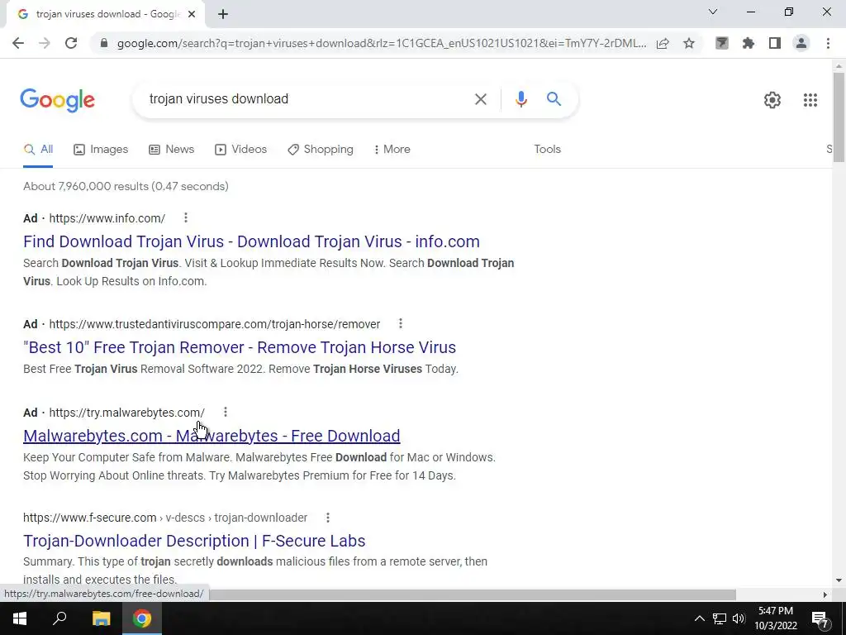Viewport: 846px width, 635px height.
Task: Open Trojan-Downloader Description F-Secure Labs link
Action: tap(194, 541)
